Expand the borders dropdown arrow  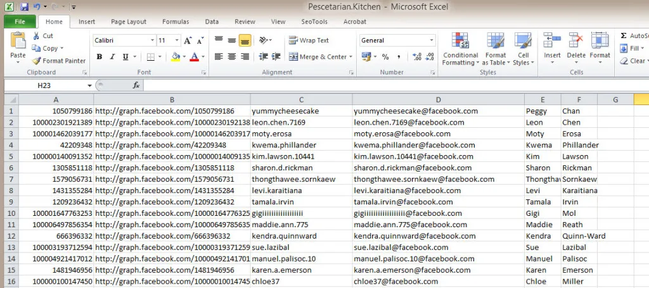coord(160,57)
